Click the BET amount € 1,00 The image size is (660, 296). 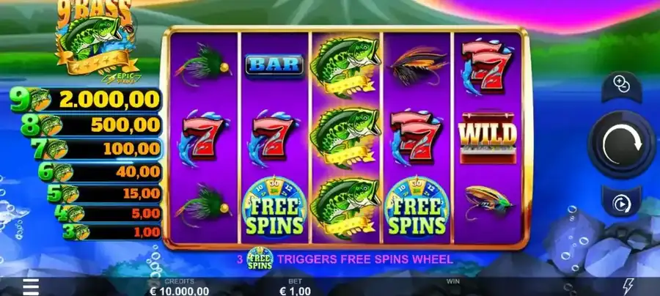pos(295,291)
